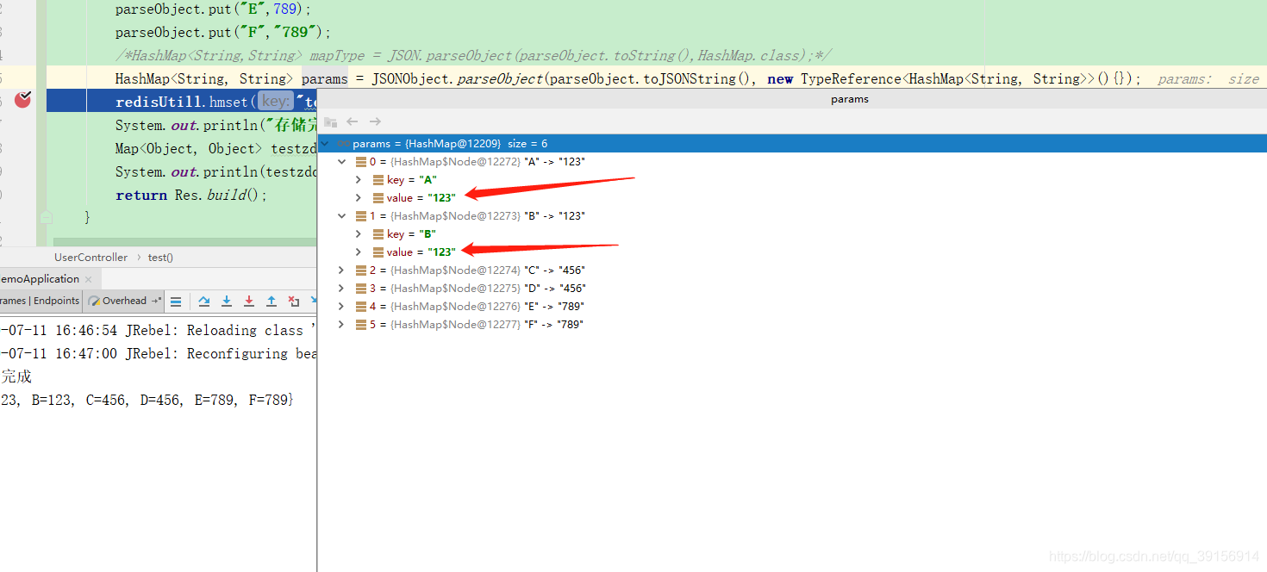
Task: Click the TypeReference code line with params
Action: pos(627,78)
